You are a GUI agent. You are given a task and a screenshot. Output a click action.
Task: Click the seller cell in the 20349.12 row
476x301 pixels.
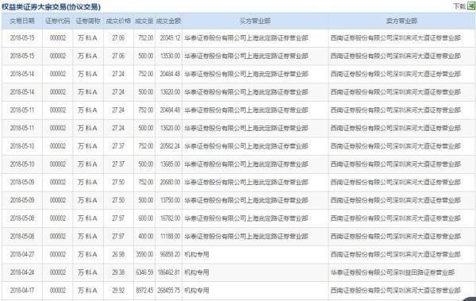[396, 38]
